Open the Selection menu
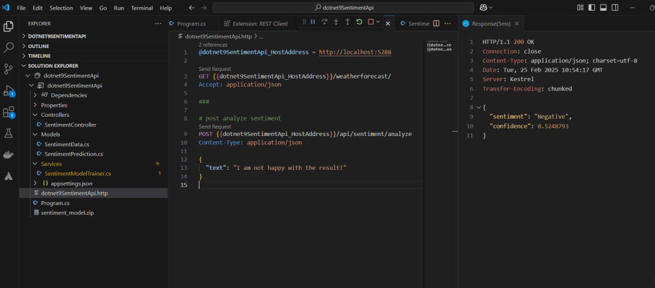Screen dimensions: 655x288 coord(61,8)
